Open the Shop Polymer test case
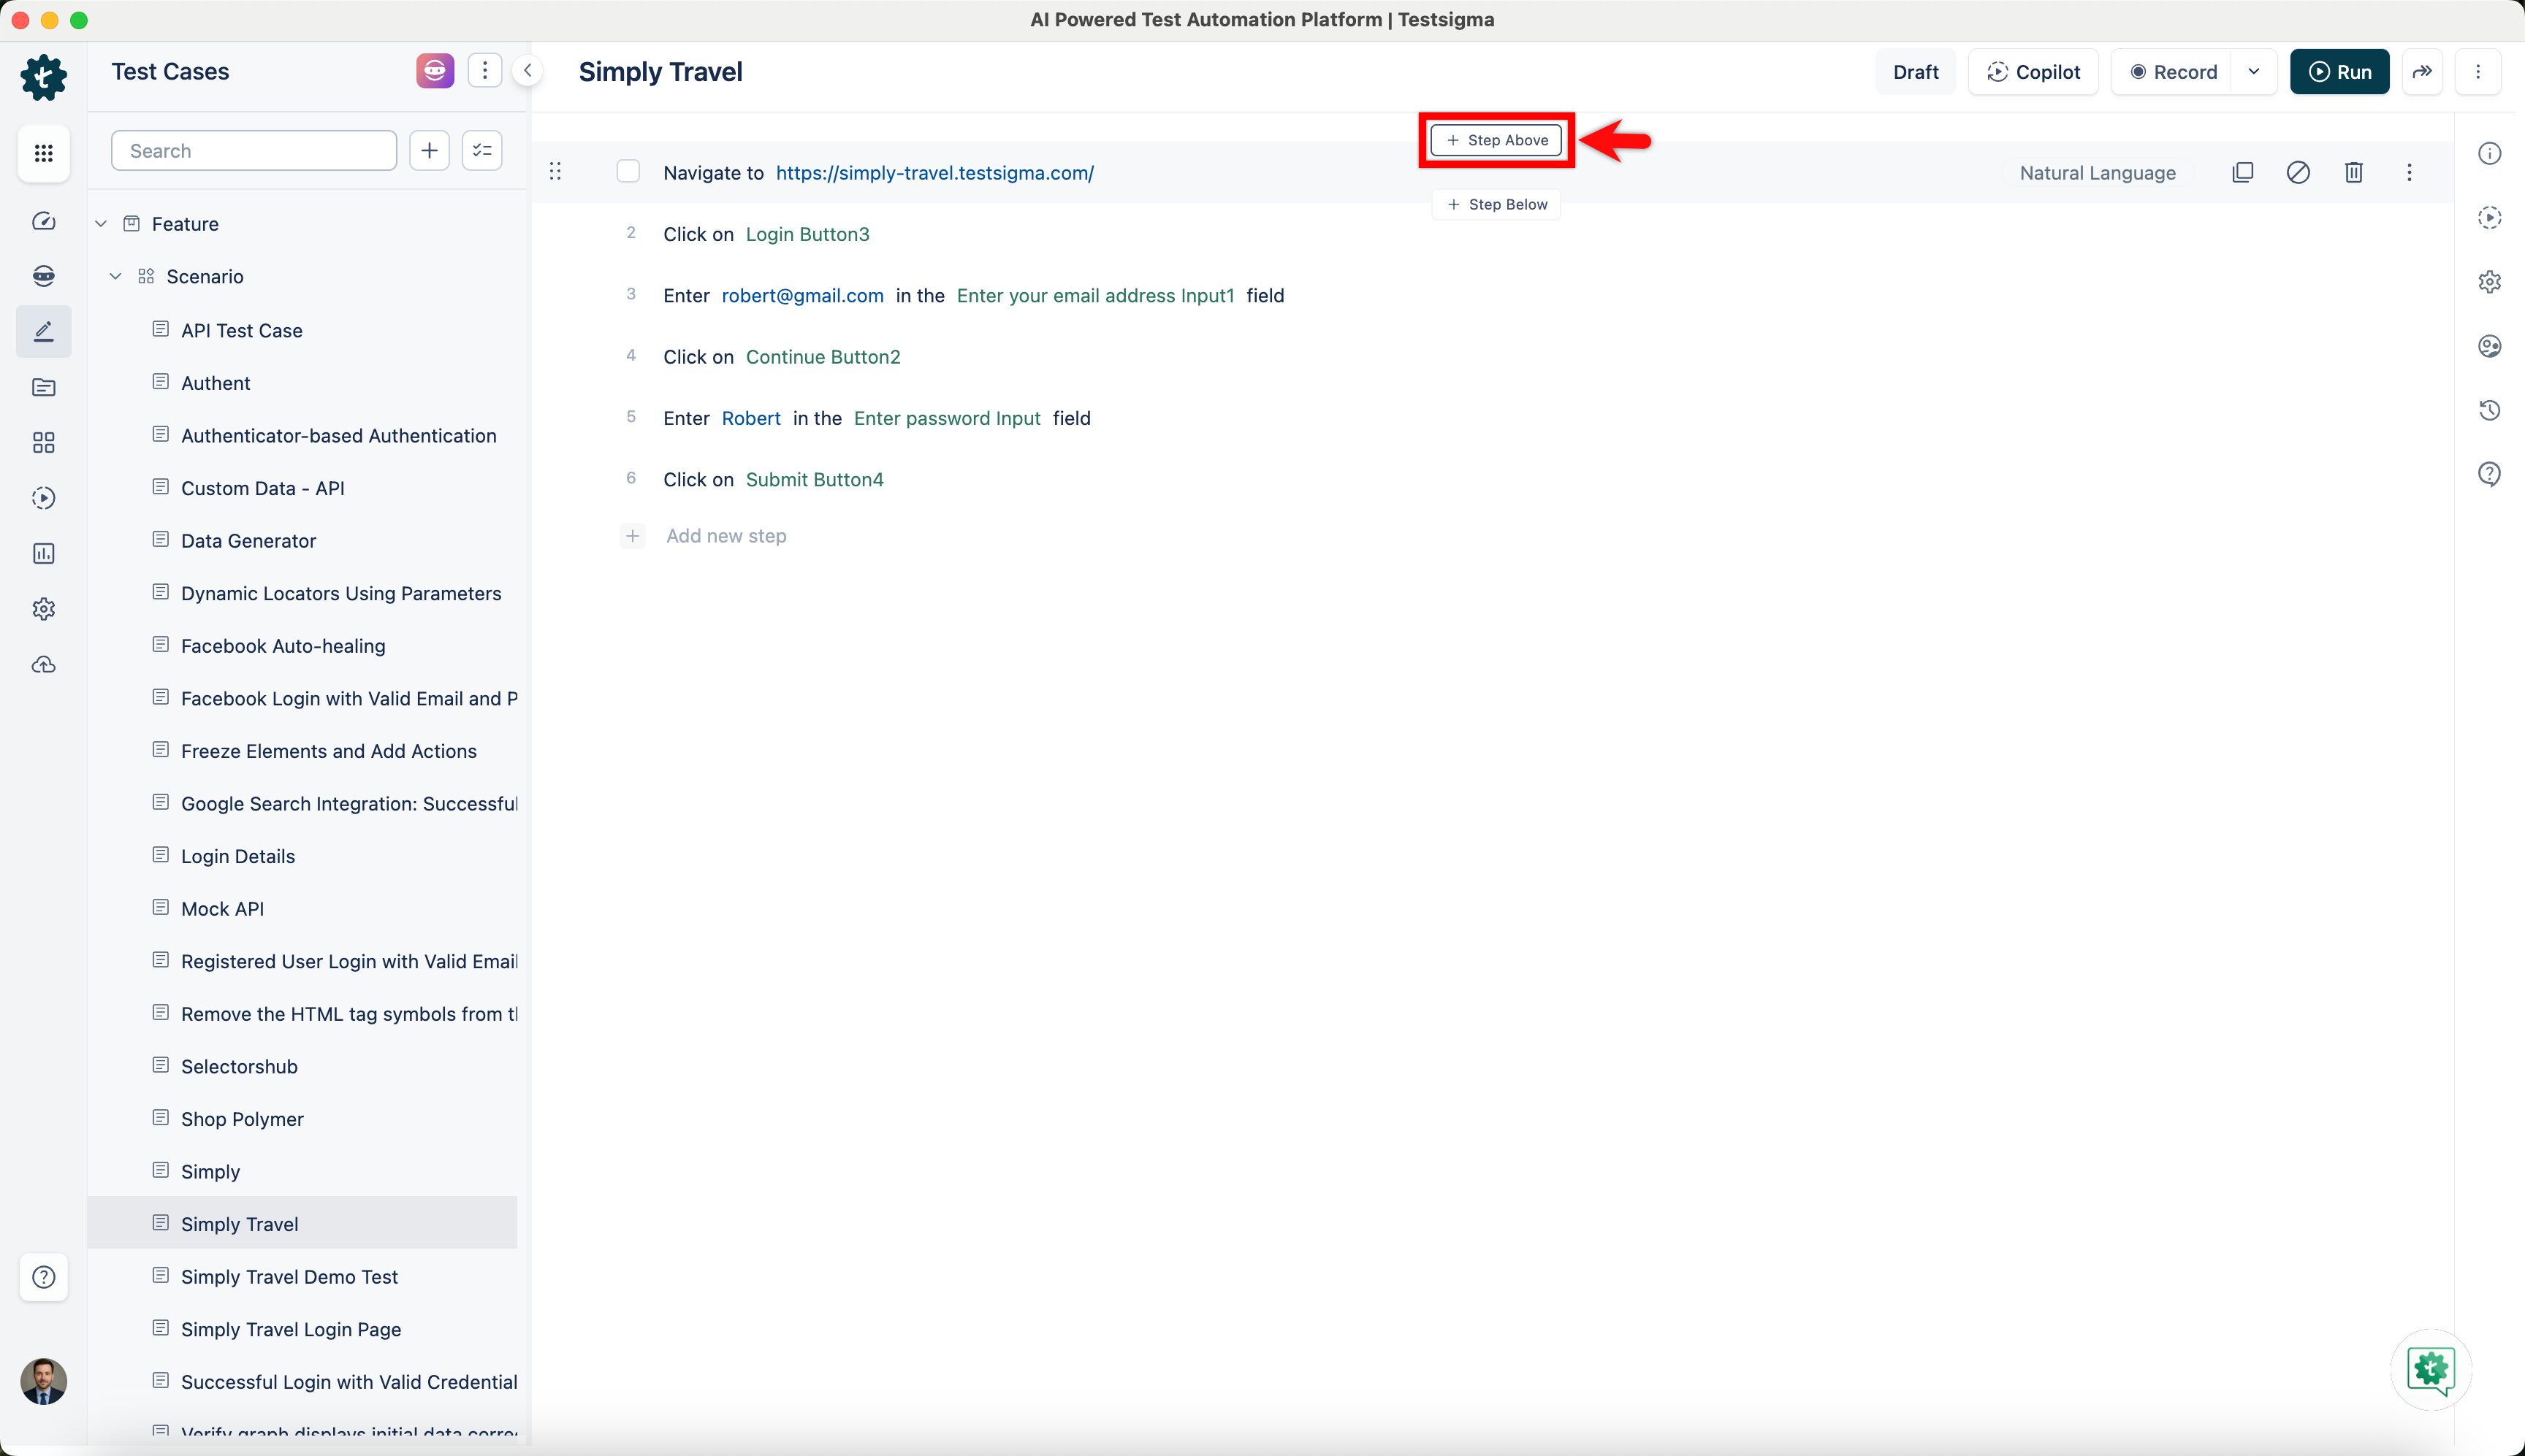 (242, 1119)
